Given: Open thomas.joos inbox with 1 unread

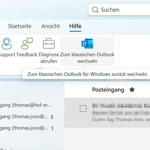Looking at the screenshot, I should click(26, 128).
